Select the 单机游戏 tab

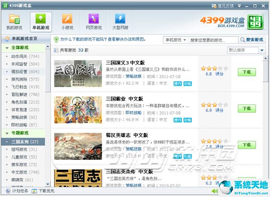(x=41, y=22)
